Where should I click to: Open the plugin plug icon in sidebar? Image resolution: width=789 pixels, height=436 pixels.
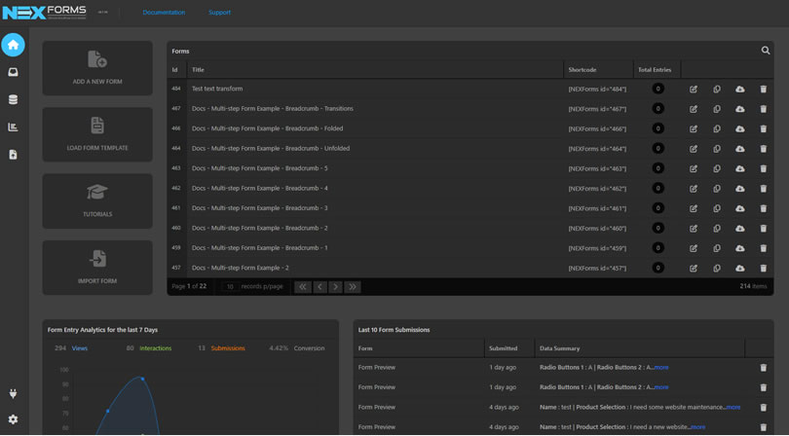tap(13, 393)
